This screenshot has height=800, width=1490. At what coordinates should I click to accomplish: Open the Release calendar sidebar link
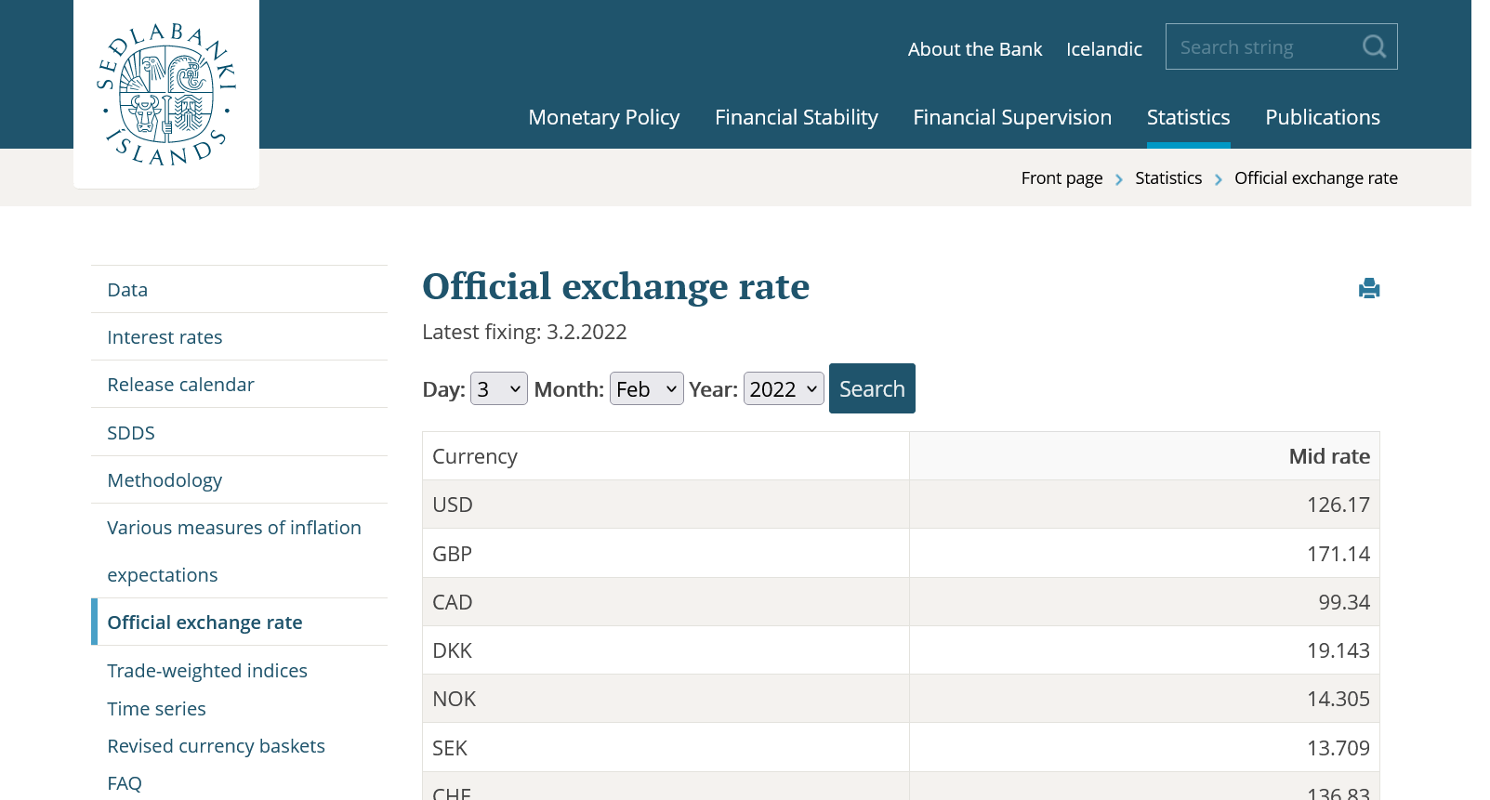point(180,385)
